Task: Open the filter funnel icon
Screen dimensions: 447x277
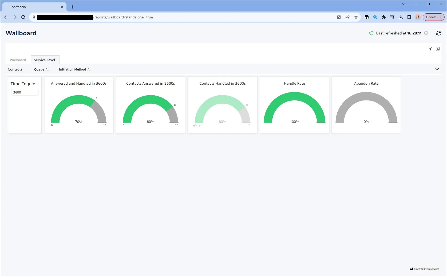Action: tap(430, 49)
